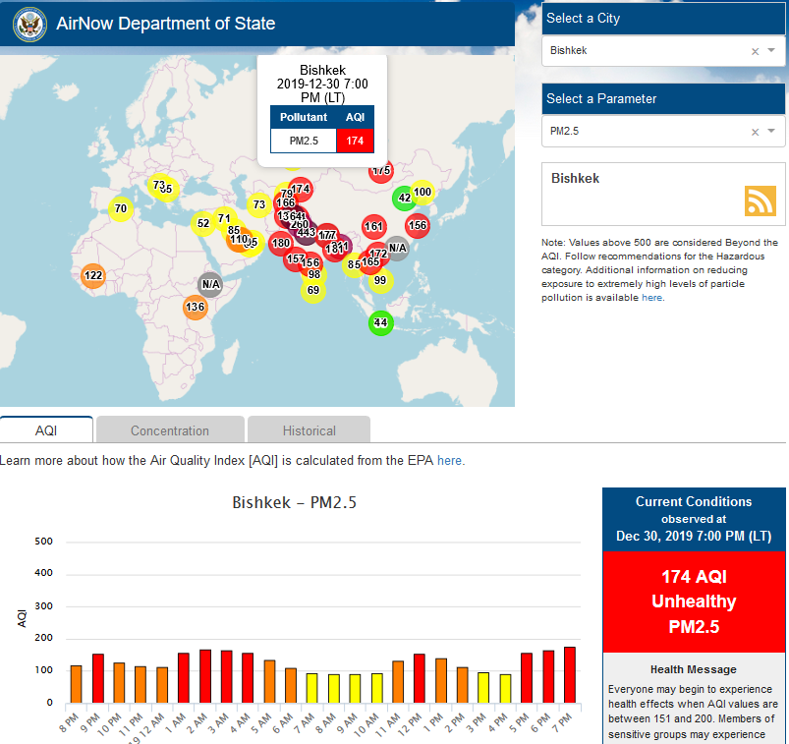Click the green map marker showing 42

point(404,198)
